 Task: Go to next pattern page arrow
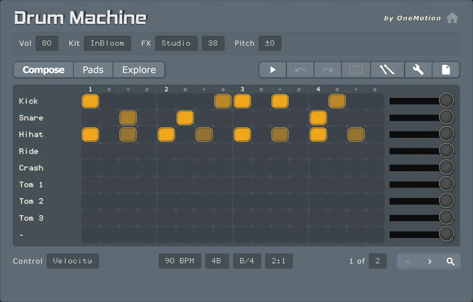(429, 261)
